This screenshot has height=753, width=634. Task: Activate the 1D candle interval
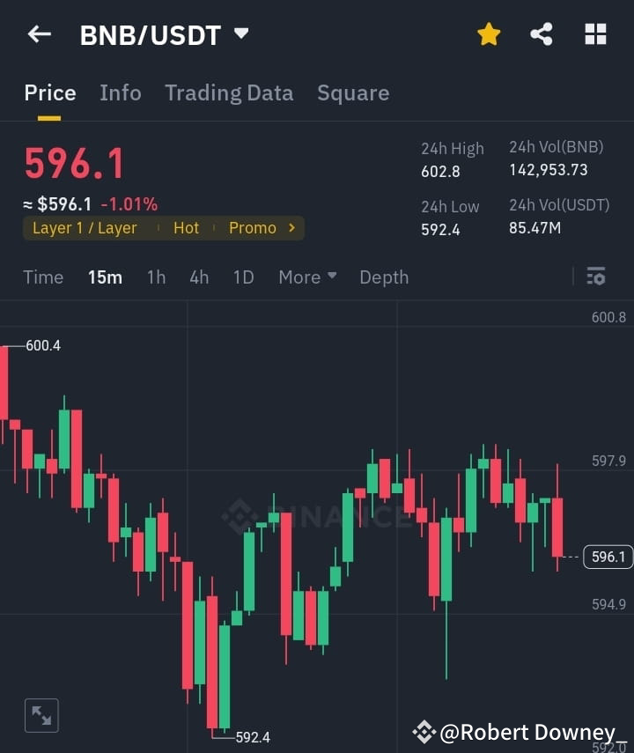(x=243, y=277)
